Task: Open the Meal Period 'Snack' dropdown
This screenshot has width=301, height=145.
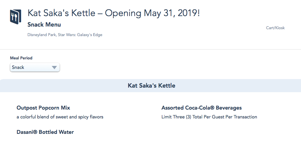Action: (35, 67)
